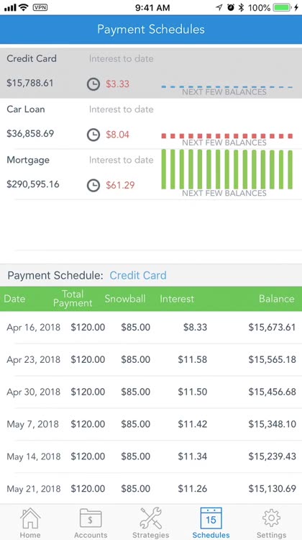This screenshot has height=540, width=302.
Task: Select the Credit Card debt row
Action: (x=151, y=73)
